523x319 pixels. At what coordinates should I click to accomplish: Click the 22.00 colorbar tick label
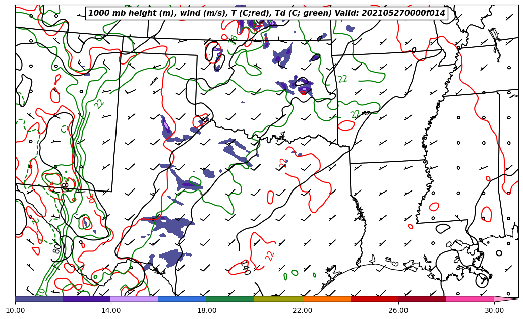click(303, 310)
